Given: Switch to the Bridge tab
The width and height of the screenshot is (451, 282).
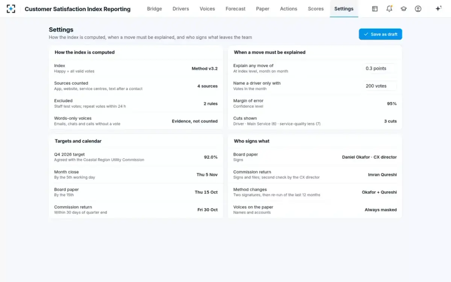Looking at the screenshot, I should coord(154,9).
